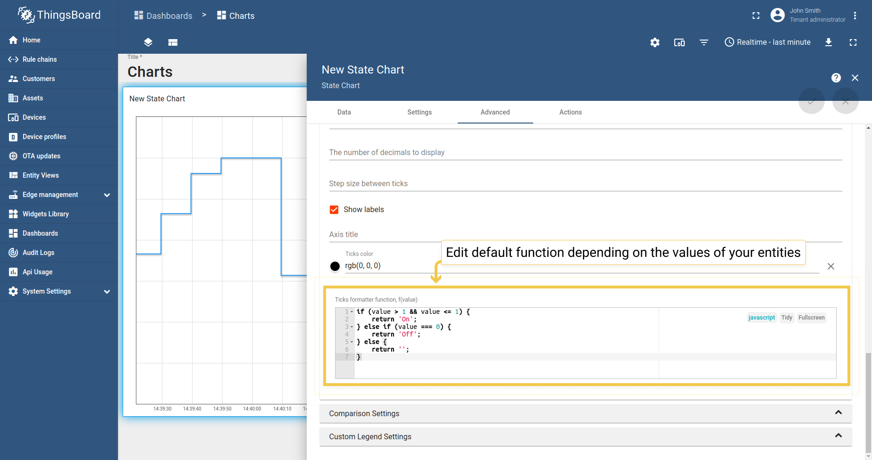The height and width of the screenshot is (460, 872).
Task: Collapse the Custom Legend Settings section
Action: pos(839,436)
